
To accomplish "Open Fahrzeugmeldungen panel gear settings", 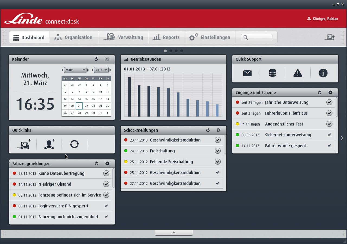I will click(107, 163).
